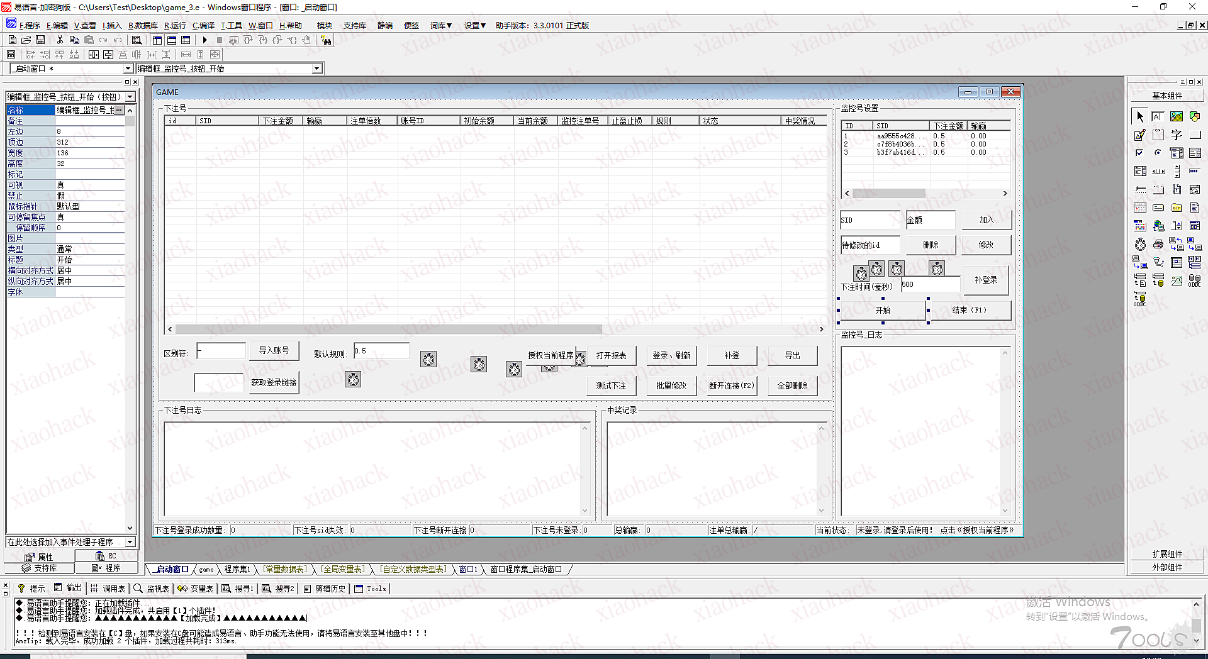Click the 导入账号 button on the form
The image size is (1208, 659).
(x=274, y=351)
